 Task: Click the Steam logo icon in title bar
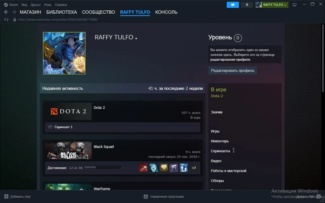click(x=6, y=5)
